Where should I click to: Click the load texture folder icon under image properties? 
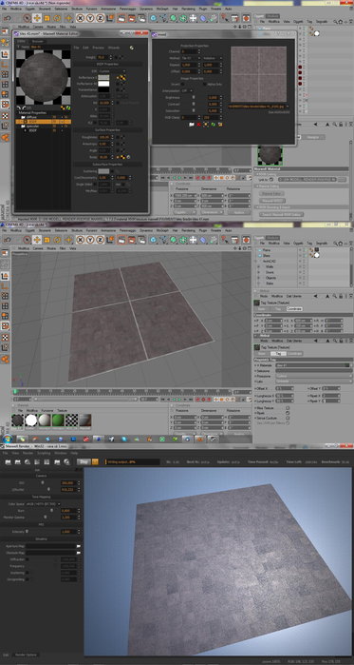click(x=192, y=125)
